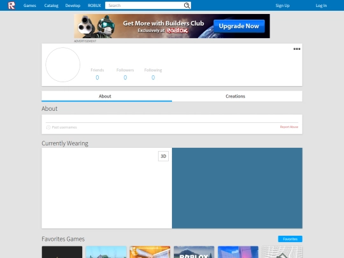Open the Catalog menu

click(52, 6)
